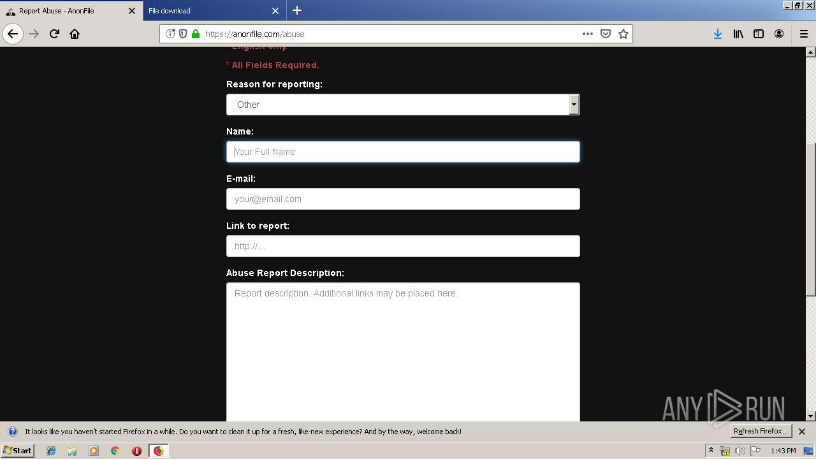Open clock showing 1:43 PM
Screen dimensions: 816x459
[x=783, y=451]
